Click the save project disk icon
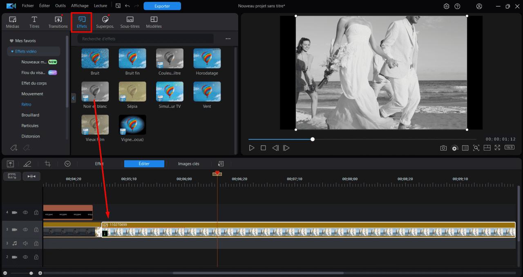 click(118, 6)
